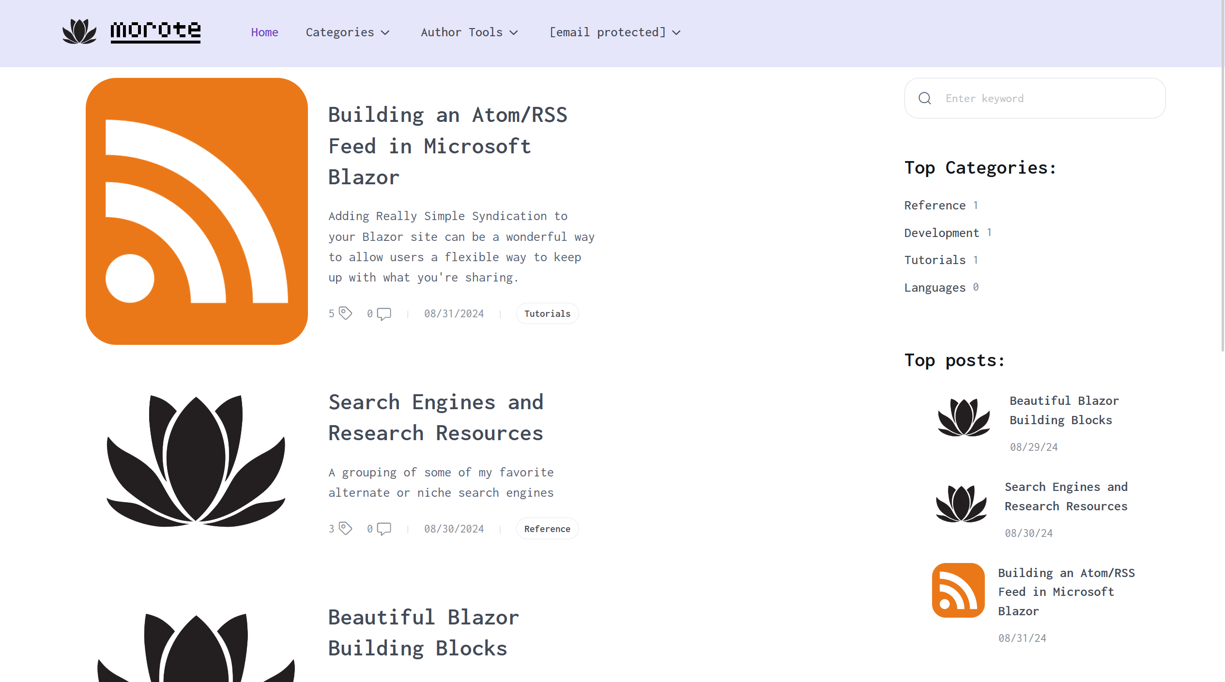
Task: Expand the Categories dropdown chevron
Action: click(385, 33)
